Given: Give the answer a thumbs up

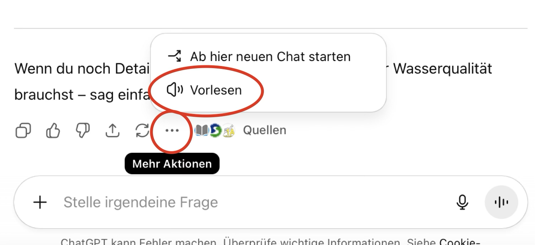Looking at the screenshot, I should tap(53, 130).
